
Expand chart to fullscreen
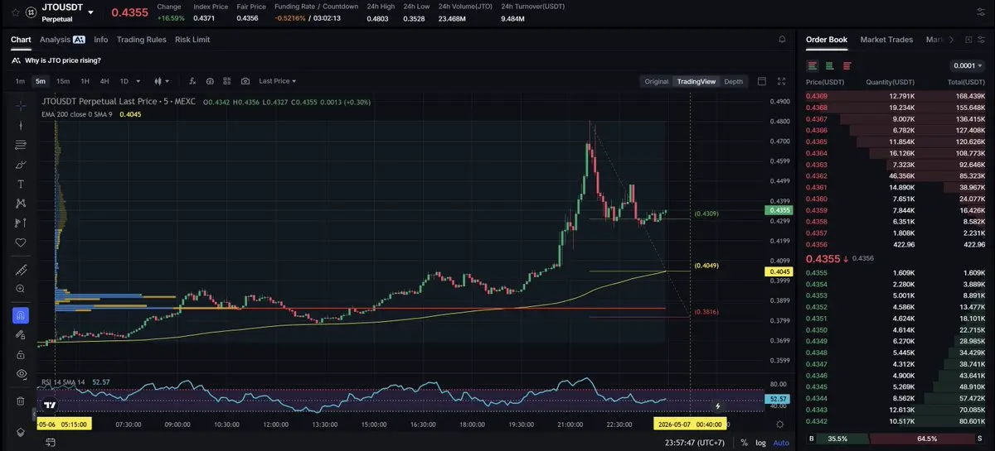pyautogui.click(x=781, y=81)
